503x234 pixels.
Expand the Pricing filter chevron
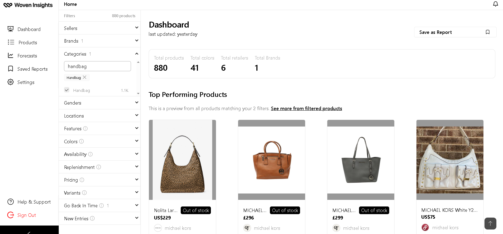(137, 179)
